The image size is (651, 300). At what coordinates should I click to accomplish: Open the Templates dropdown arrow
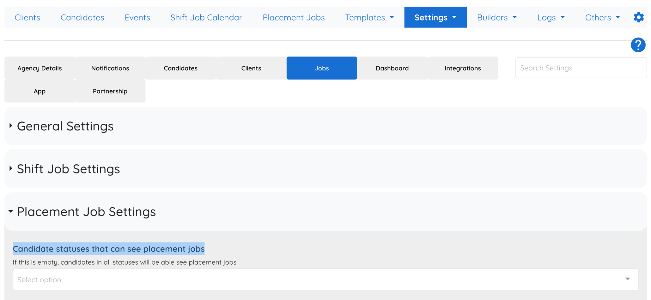point(392,18)
